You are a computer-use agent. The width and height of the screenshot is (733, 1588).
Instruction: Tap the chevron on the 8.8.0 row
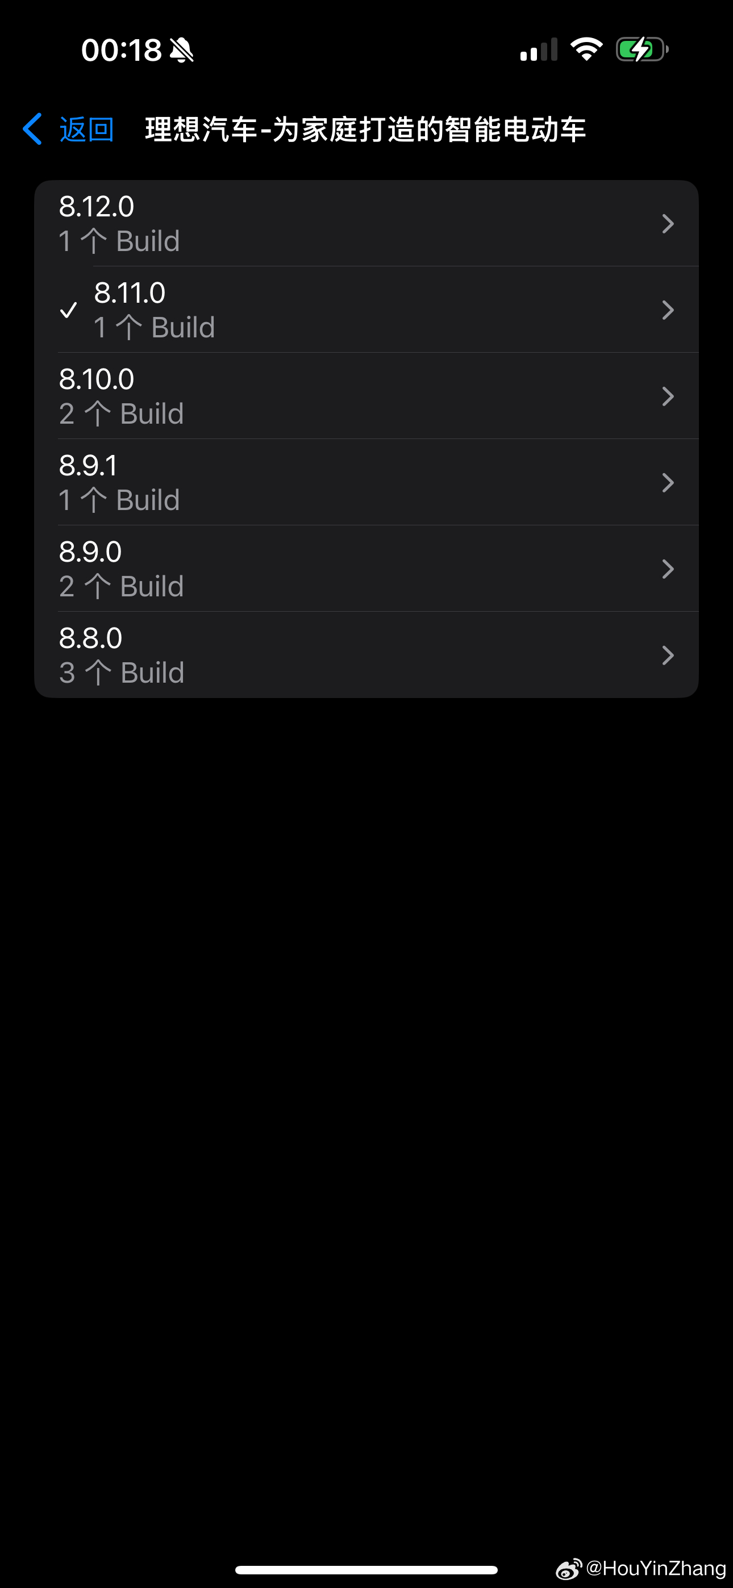[668, 655]
